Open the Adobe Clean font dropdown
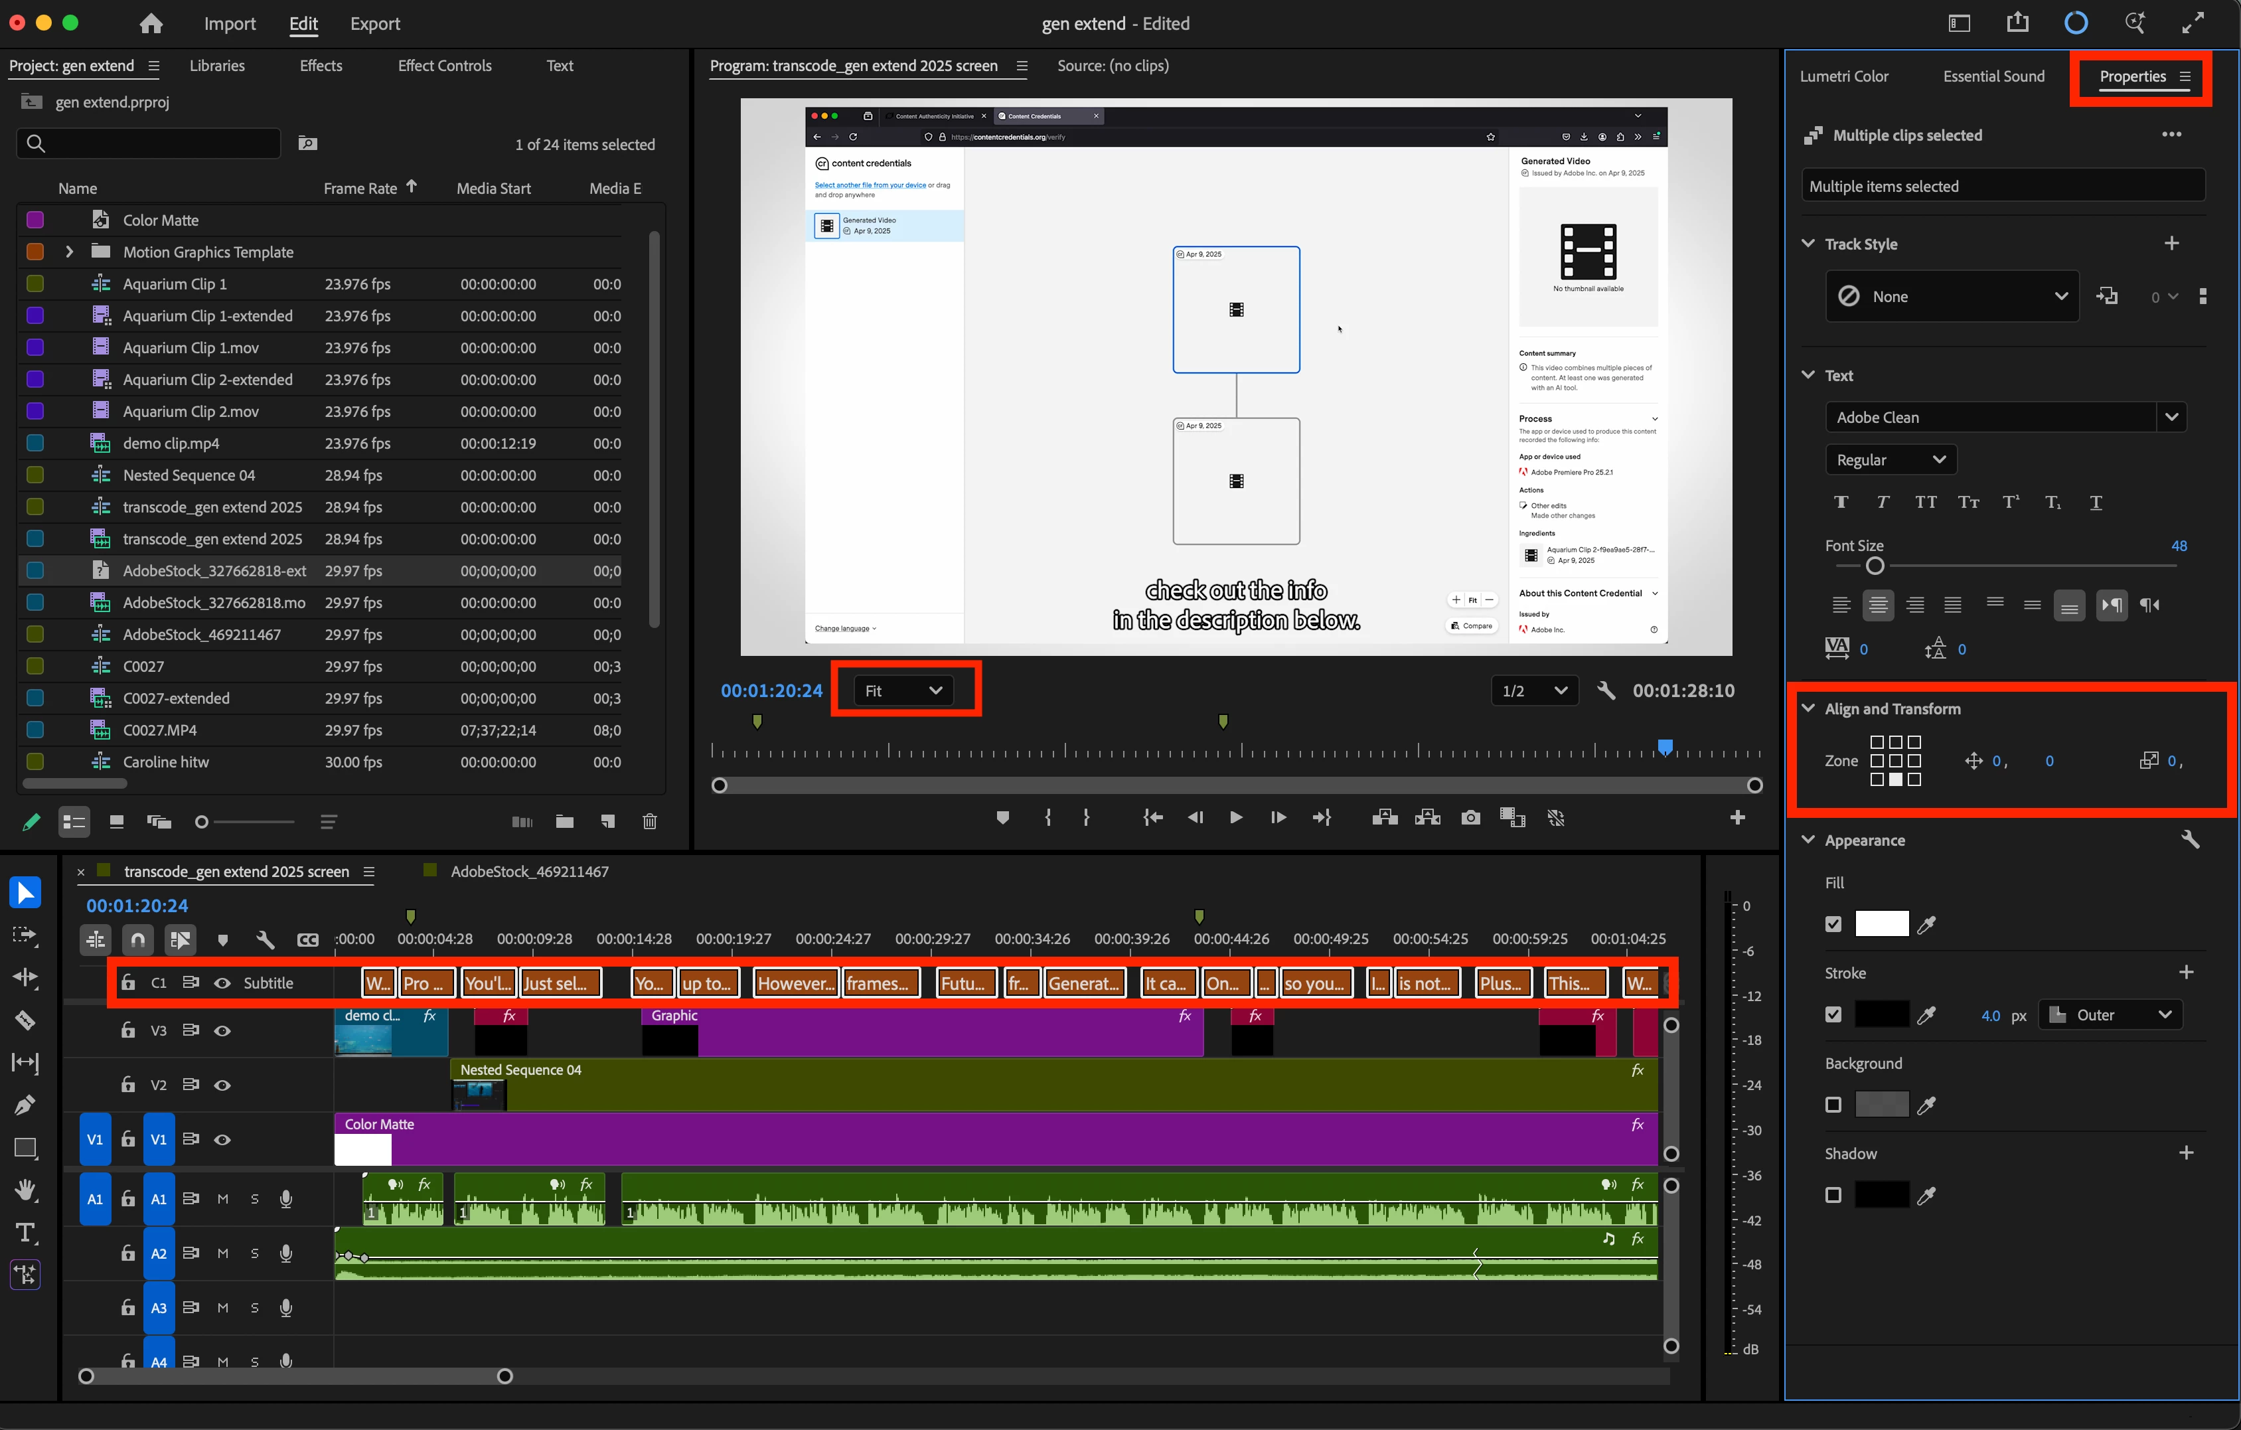The height and width of the screenshot is (1430, 2241). tap(2171, 417)
